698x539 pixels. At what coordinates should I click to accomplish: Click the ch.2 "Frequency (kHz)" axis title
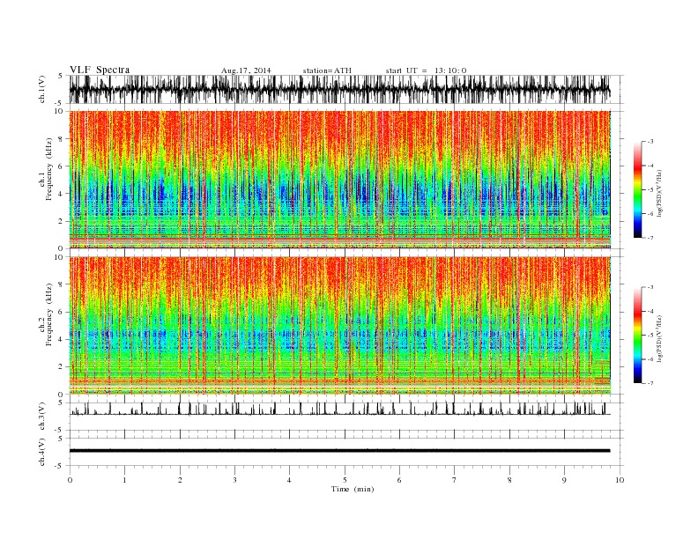[49, 314]
